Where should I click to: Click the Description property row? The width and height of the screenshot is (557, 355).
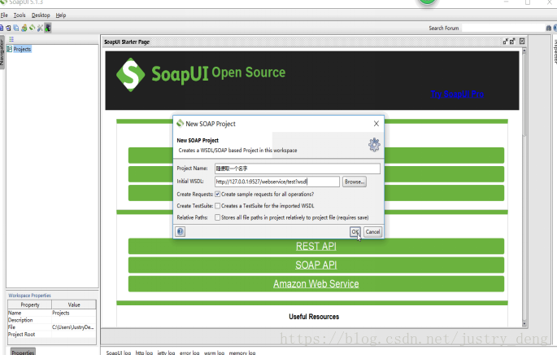(52, 320)
